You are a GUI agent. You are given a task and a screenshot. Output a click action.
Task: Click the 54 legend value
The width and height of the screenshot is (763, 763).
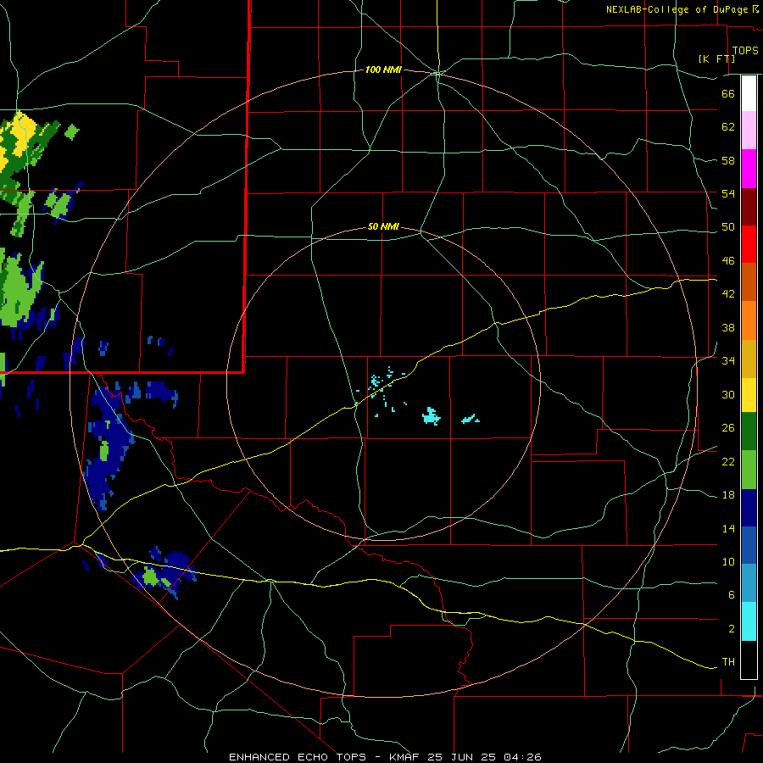[728, 193]
